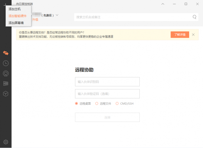
Task: Choose 添加主机 from the popup menu
Action: pos(15,9)
